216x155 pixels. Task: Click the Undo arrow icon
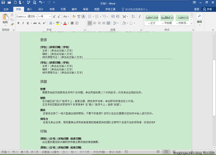[x=41, y=2]
